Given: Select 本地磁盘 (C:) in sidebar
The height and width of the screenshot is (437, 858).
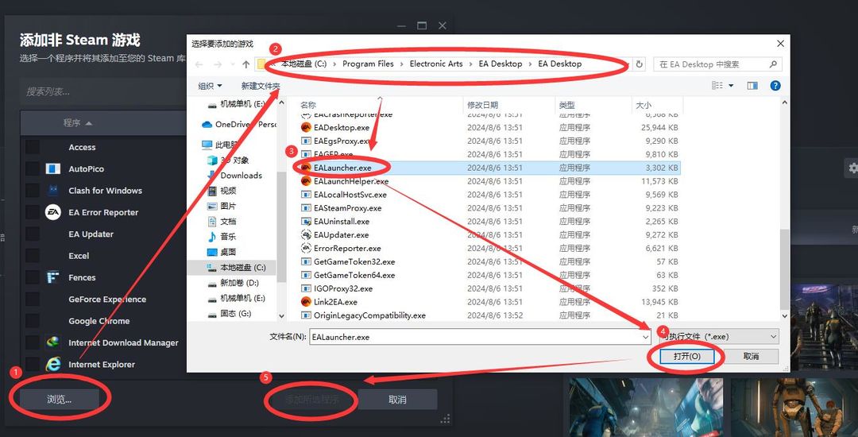Looking at the screenshot, I should [x=236, y=268].
